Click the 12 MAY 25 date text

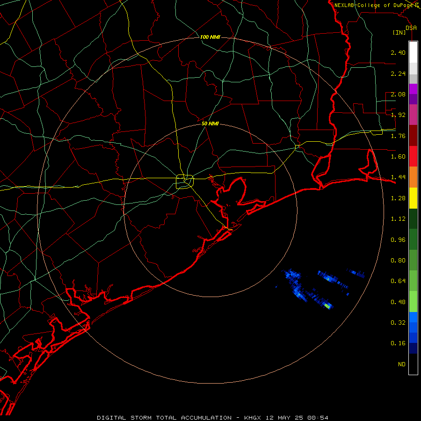click(284, 418)
